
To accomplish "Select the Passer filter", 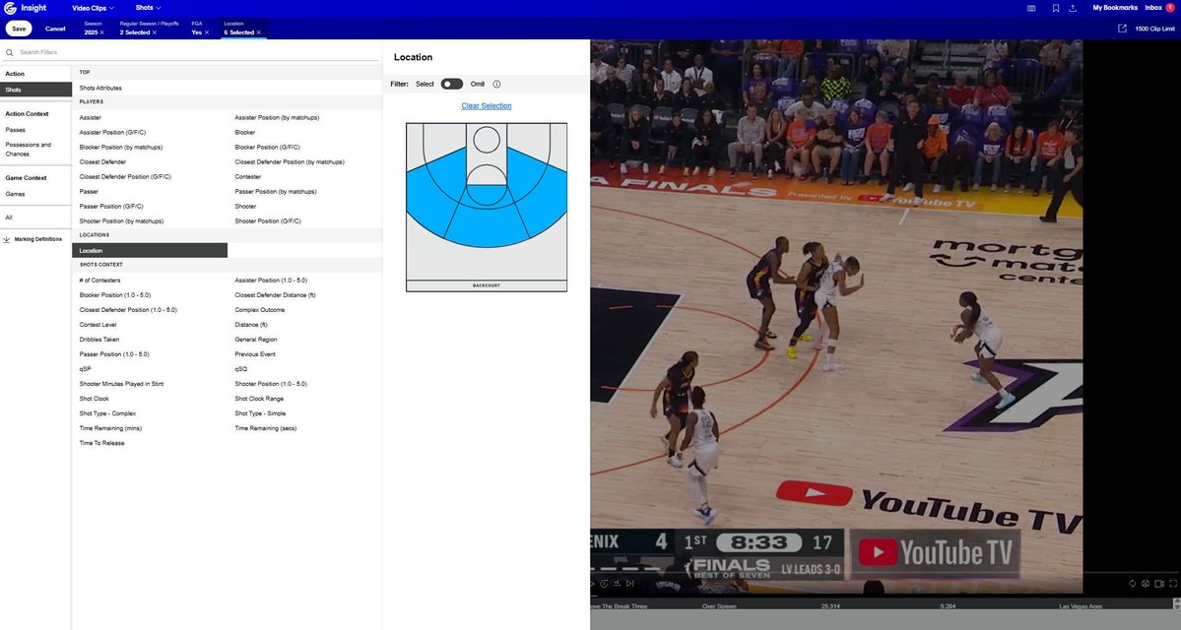I will tap(89, 191).
